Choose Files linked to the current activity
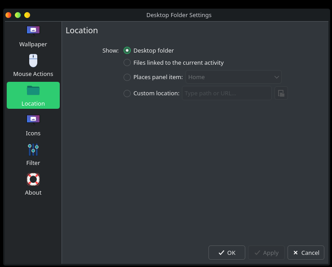Viewport: 332px width, 267px height. point(127,63)
